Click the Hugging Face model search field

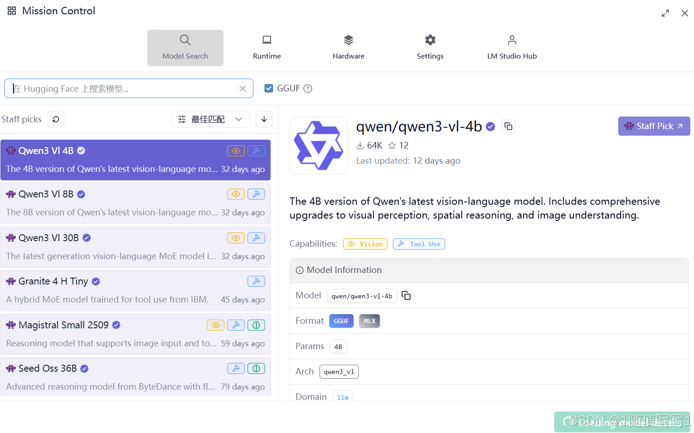click(125, 88)
